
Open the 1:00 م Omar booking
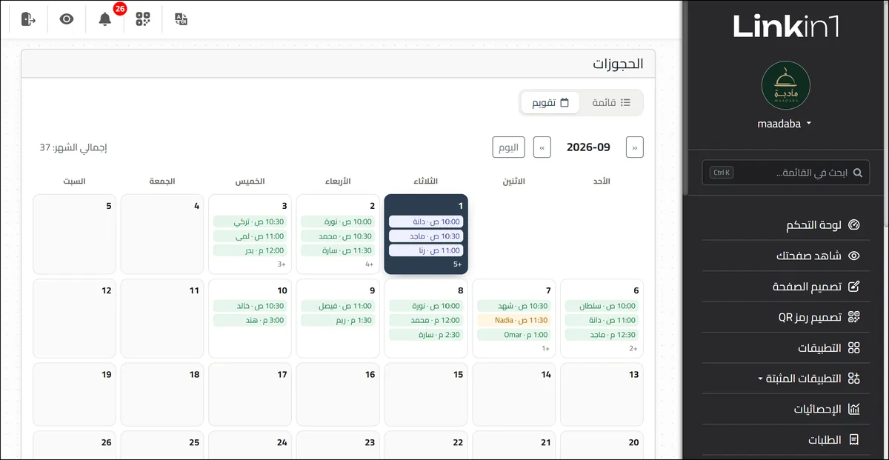click(x=514, y=335)
